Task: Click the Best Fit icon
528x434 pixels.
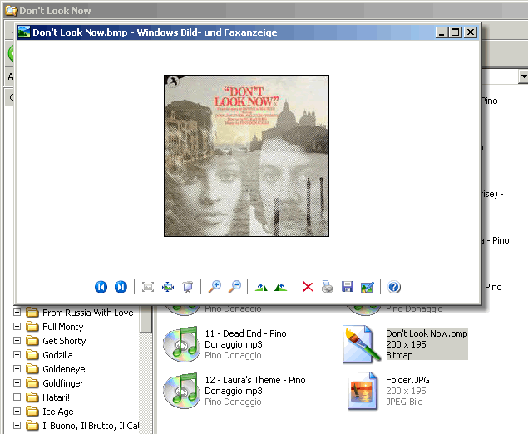Action: coord(148,287)
